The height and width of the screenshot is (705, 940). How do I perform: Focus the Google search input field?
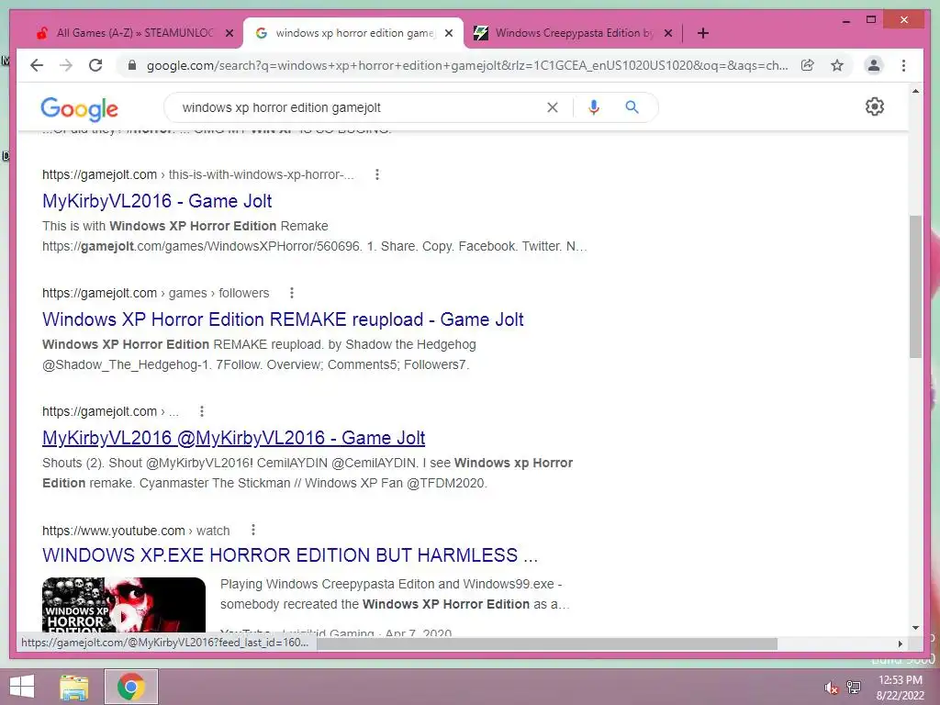tap(360, 107)
